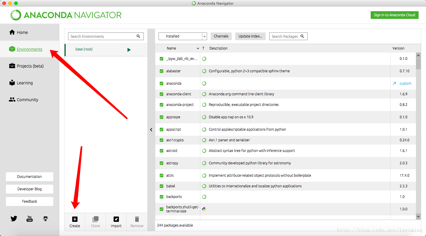Toggle the attrs package checkbox
Viewport: 426px width, 236px height.
click(162, 176)
